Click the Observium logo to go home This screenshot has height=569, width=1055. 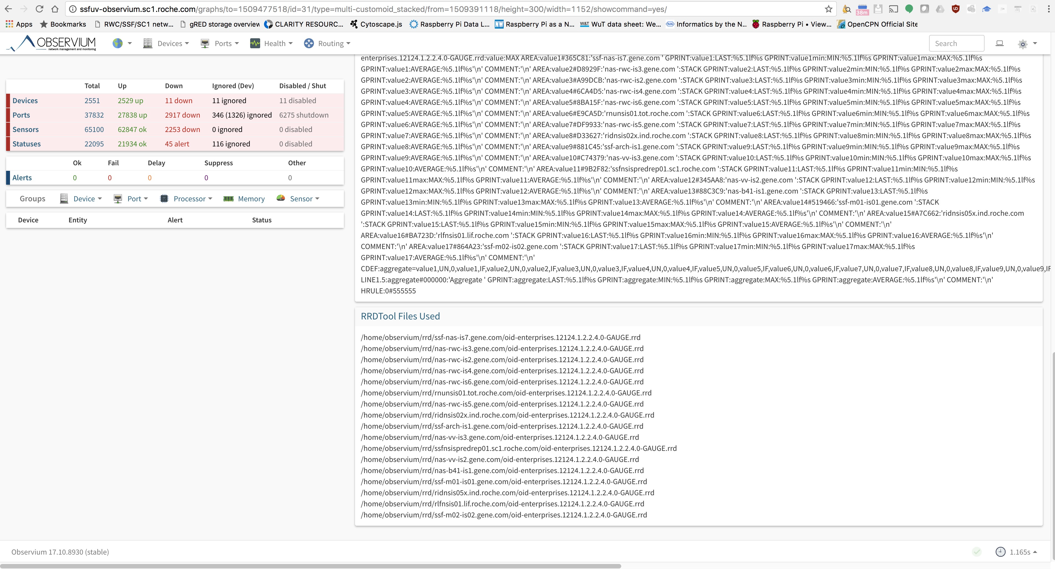[52, 43]
